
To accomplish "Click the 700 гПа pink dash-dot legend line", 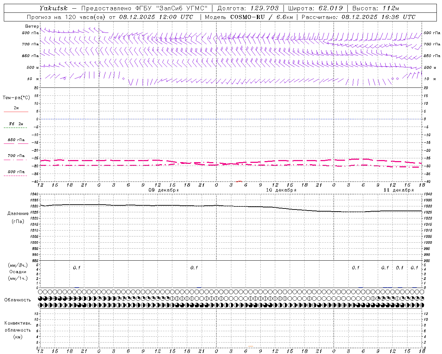I will 16,160.
